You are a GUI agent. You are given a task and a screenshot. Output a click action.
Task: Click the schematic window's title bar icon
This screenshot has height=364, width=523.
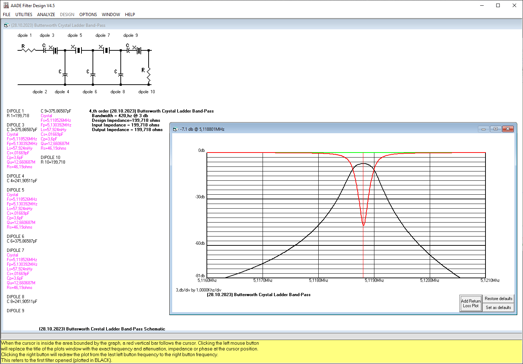[x=6, y=25]
